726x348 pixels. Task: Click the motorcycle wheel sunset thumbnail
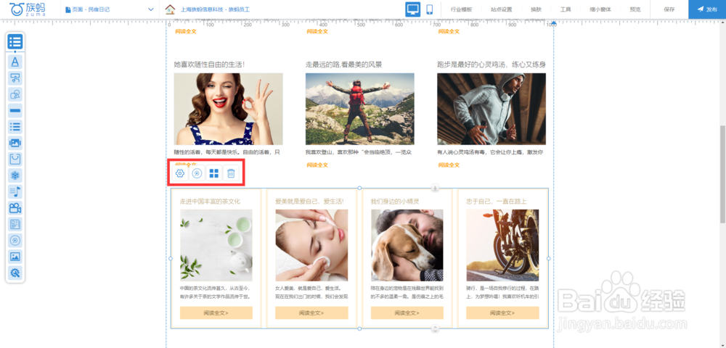(x=502, y=245)
